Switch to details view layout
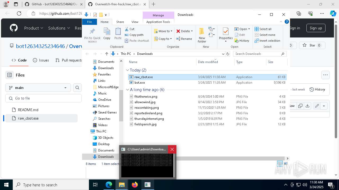 (x=280, y=164)
